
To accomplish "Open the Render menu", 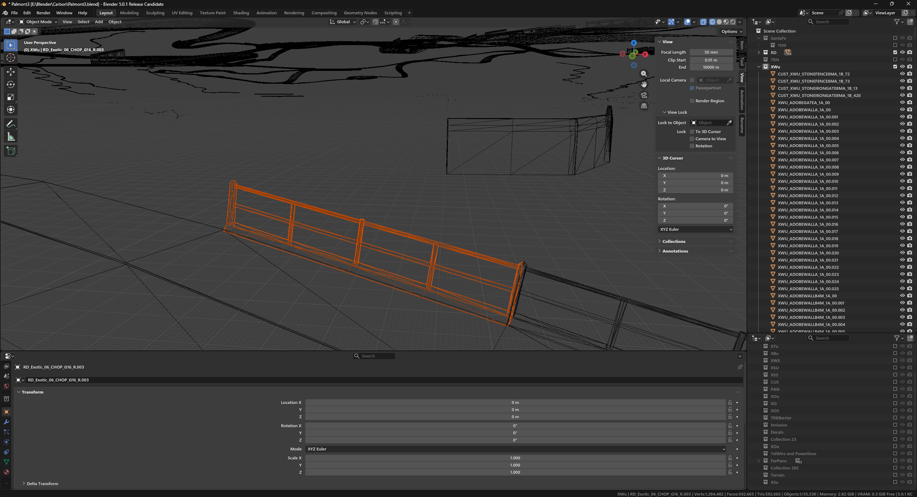I will [x=43, y=13].
